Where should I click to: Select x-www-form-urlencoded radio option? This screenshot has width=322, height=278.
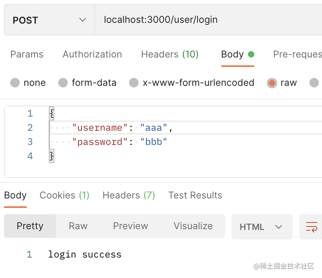tap(134, 83)
